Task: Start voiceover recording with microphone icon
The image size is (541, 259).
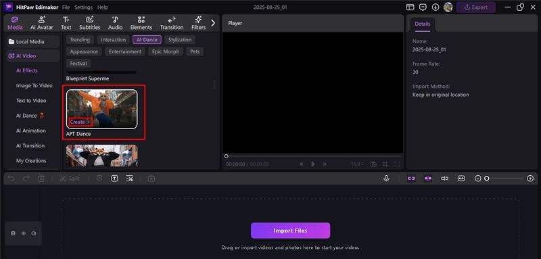Action: click(386, 179)
